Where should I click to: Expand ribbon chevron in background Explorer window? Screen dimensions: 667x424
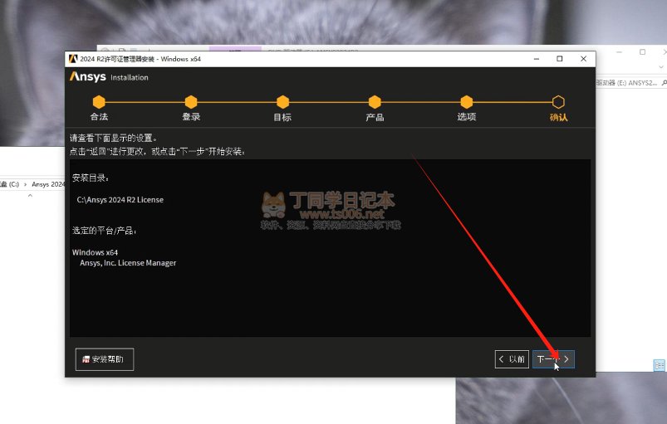tap(661, 66)
